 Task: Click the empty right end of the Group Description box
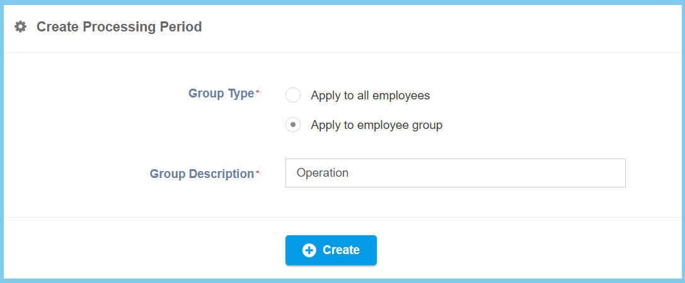point(592,173)
